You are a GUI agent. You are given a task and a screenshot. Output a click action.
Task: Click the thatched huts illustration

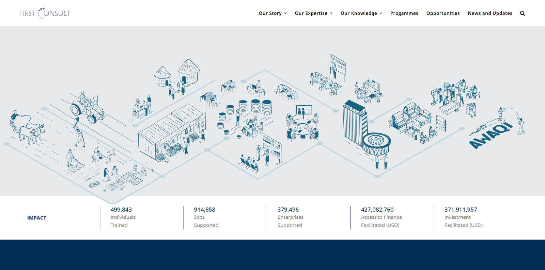(x=177, y=73)
